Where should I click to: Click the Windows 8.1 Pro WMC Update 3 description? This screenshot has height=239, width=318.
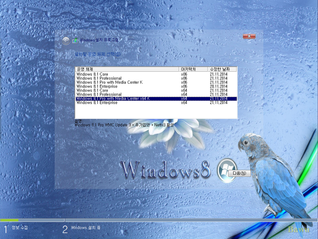124,125
